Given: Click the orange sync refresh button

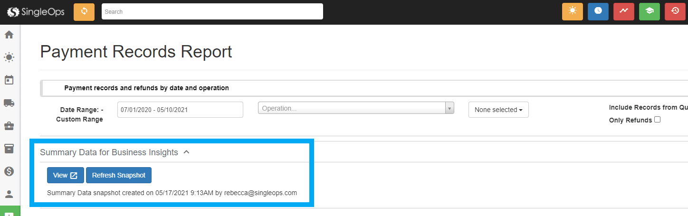Looking at the screenshot, I should click(x=84, y=11).
